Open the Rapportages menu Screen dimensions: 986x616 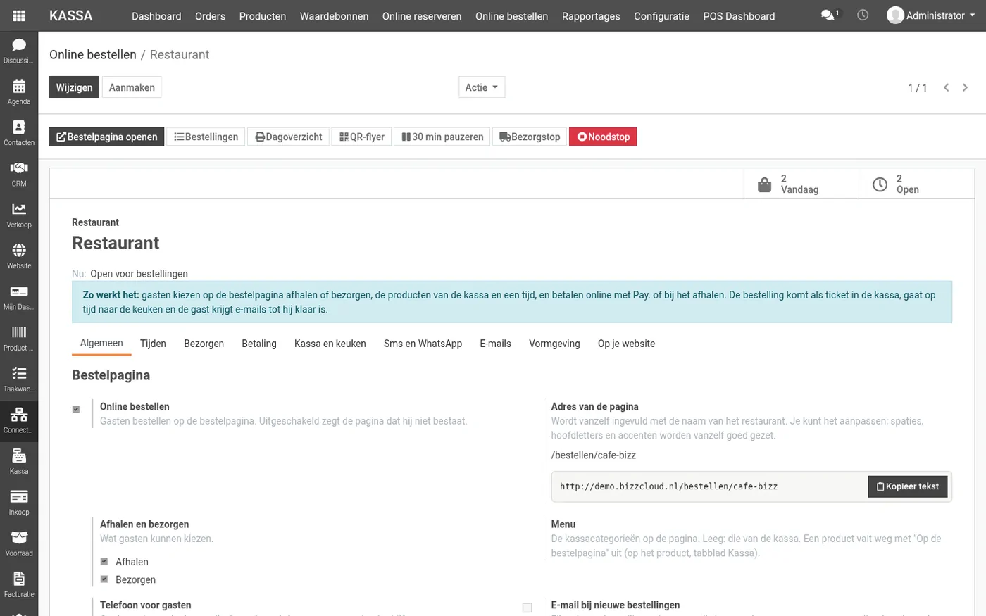[x=591, y=15]
